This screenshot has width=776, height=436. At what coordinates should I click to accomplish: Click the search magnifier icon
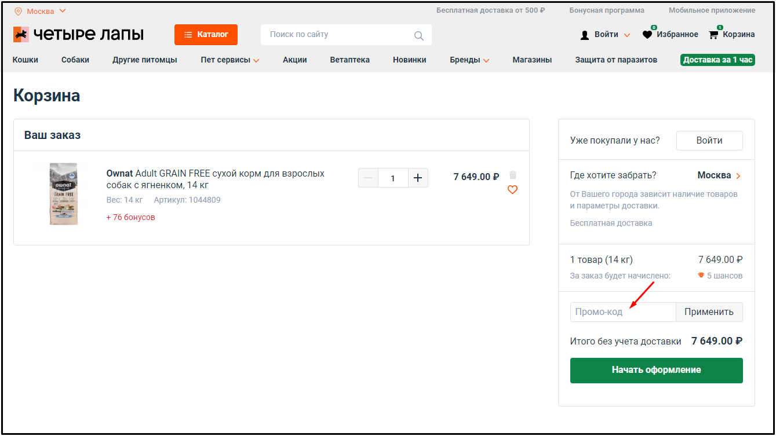pos(419,35)
